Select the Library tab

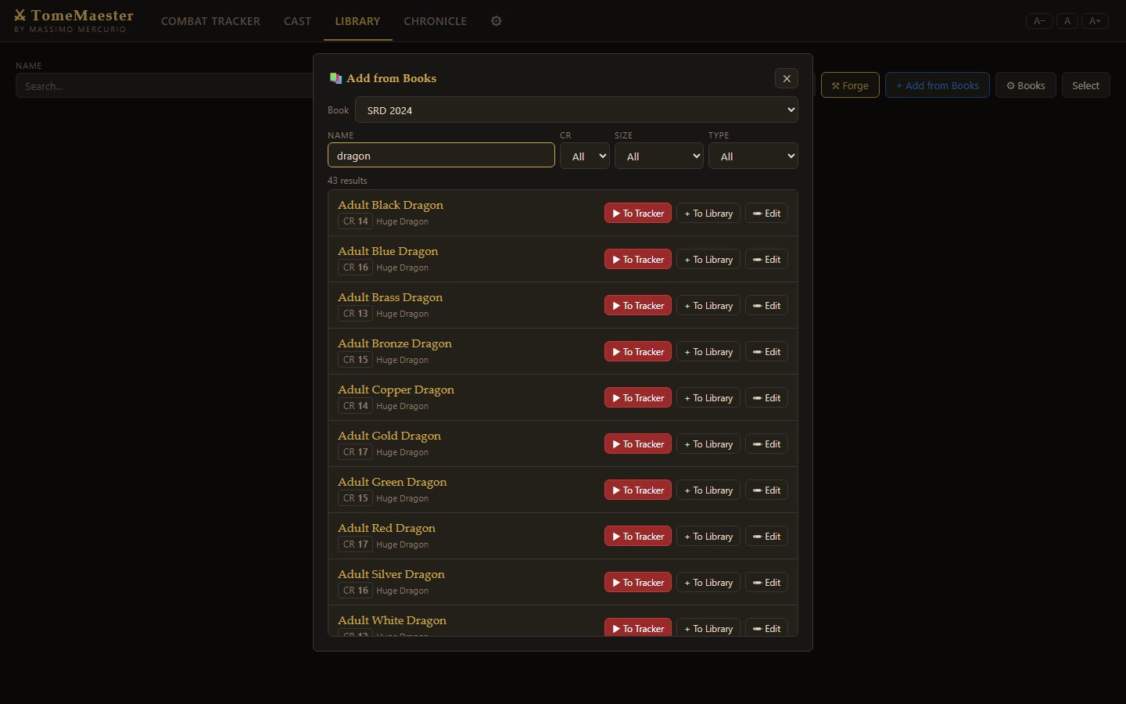(x=357, y=21)
